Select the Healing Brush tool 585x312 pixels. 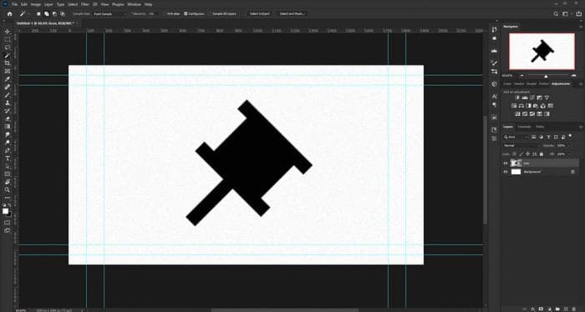(x=7, y=87)
